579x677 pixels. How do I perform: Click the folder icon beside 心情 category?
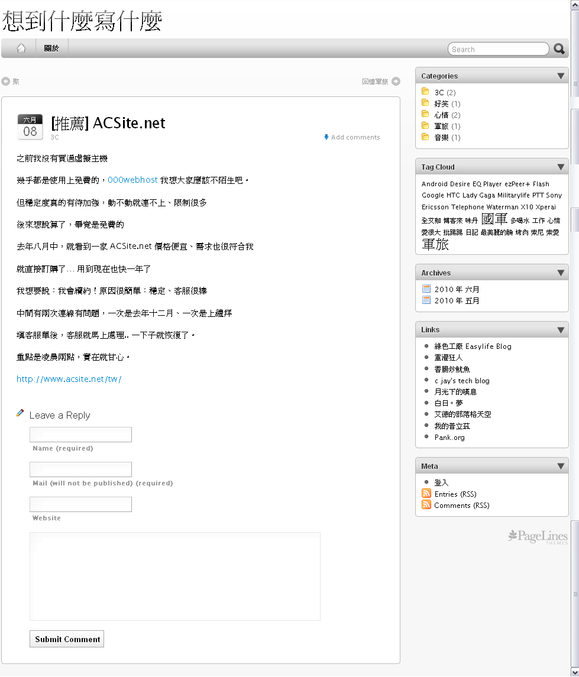(x=425, y=114)
